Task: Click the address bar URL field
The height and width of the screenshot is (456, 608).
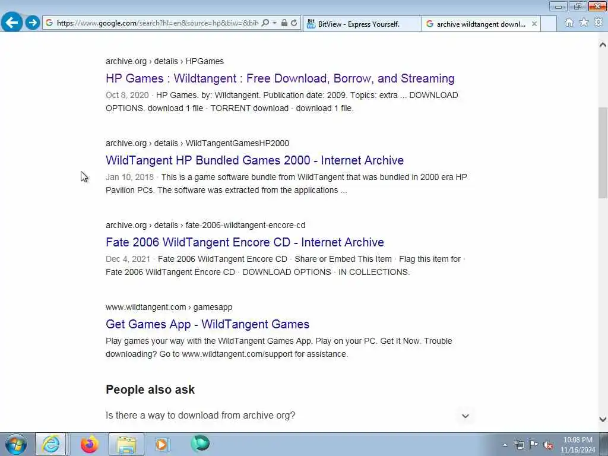Action: point(157,23)
